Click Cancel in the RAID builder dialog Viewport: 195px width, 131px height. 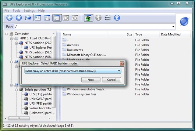[112, 80]
